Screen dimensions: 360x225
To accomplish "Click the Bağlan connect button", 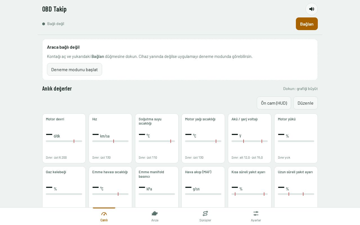I will click(307, 24).
